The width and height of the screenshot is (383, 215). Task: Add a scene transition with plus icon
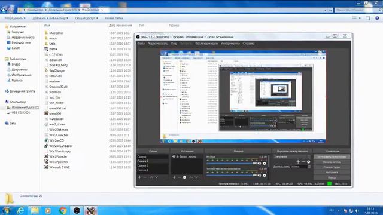(298, 162)
